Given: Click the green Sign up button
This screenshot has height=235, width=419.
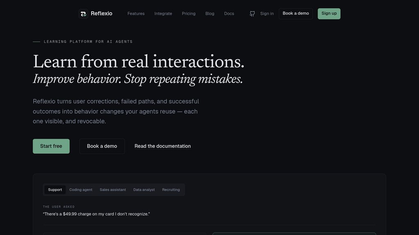Looking at the screenshot, I should pyautogui.click(x=329, y=13).
